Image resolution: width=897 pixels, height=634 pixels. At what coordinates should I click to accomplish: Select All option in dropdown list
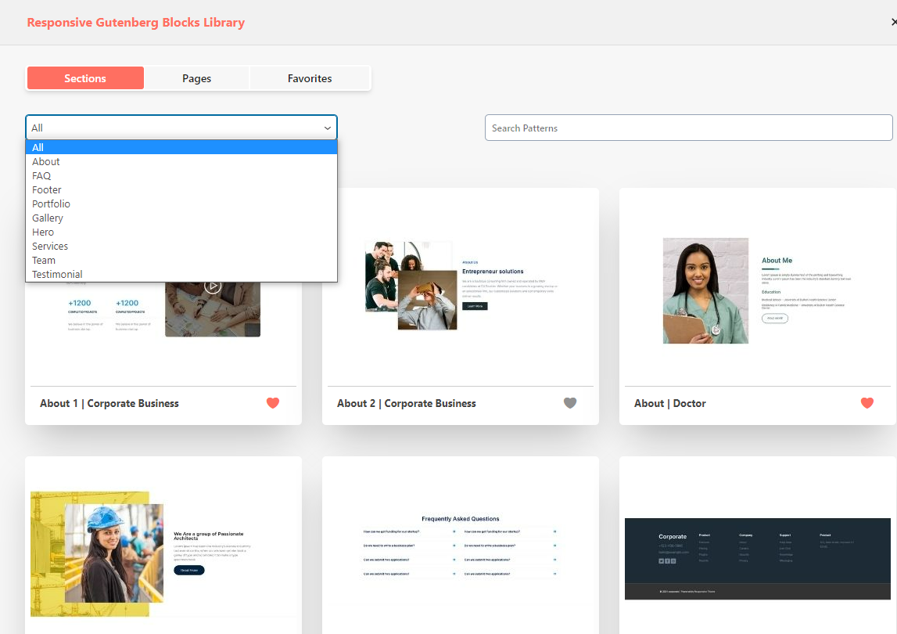pos(181,147)
